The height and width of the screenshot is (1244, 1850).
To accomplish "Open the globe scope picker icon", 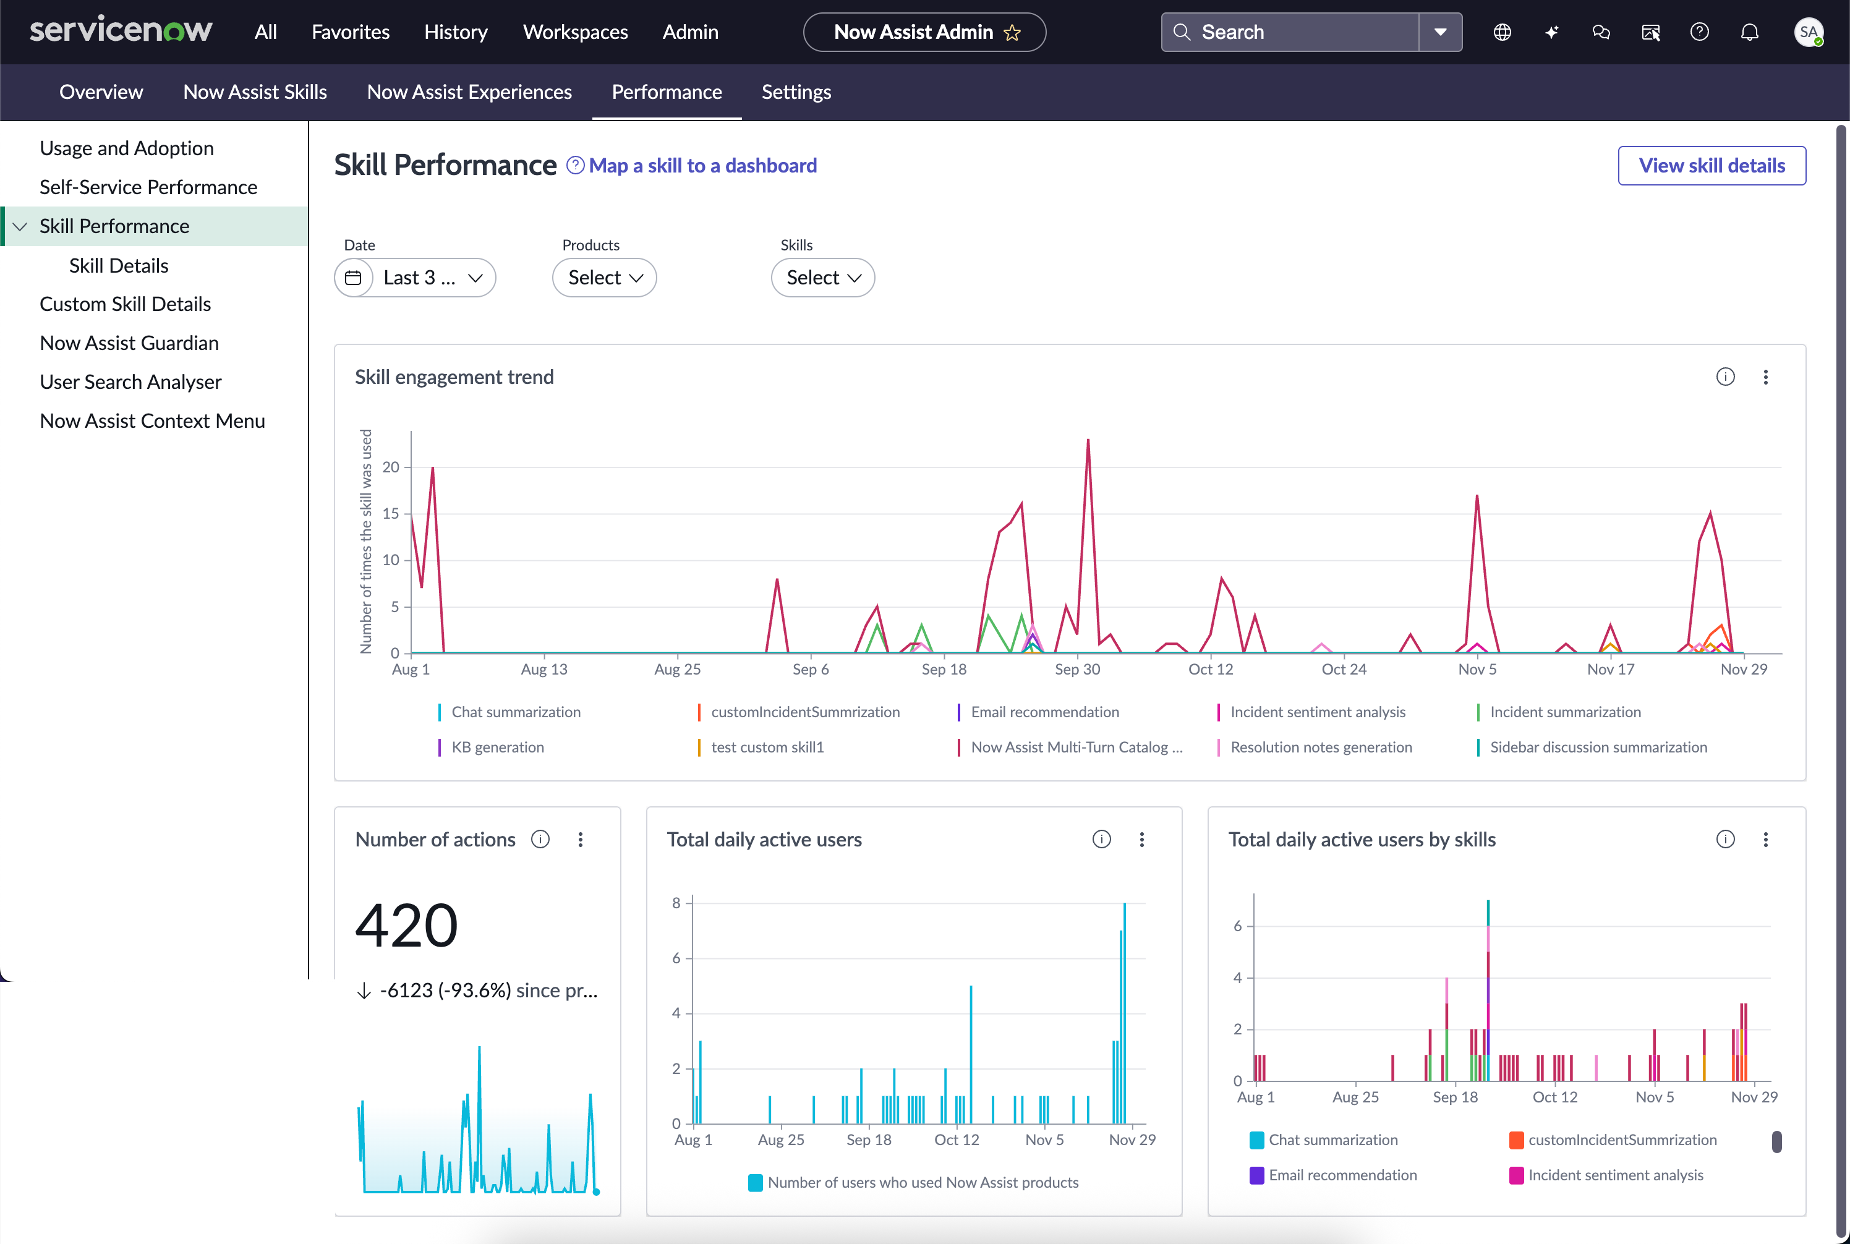I will (1502, 32).
